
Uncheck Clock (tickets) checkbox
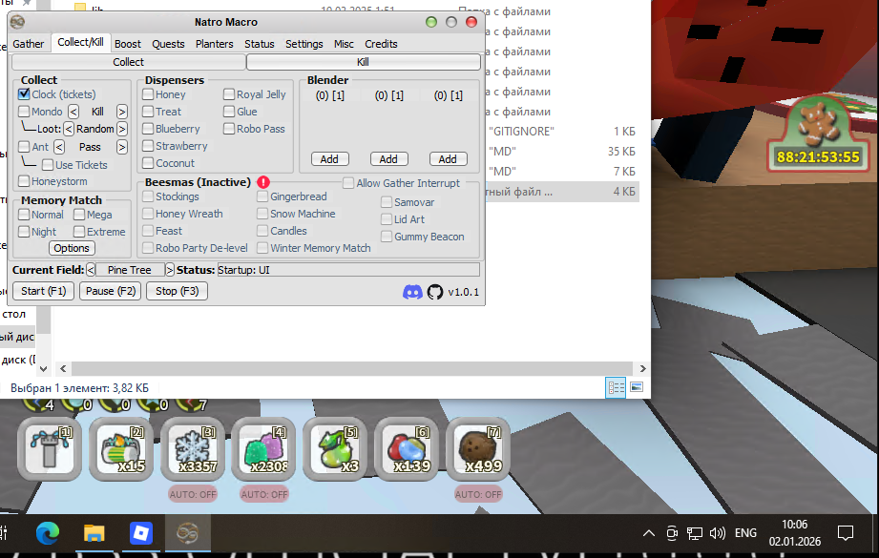[x=24, y=94]
